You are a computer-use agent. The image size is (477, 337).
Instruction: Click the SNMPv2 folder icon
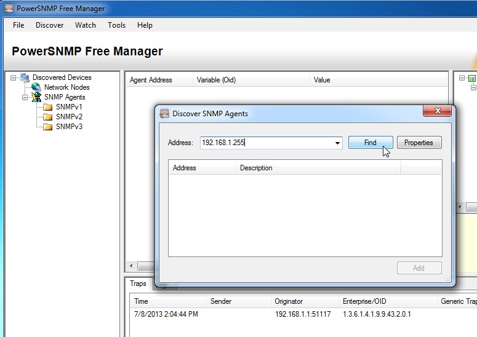pyautogui.click(x=48, y=117)
